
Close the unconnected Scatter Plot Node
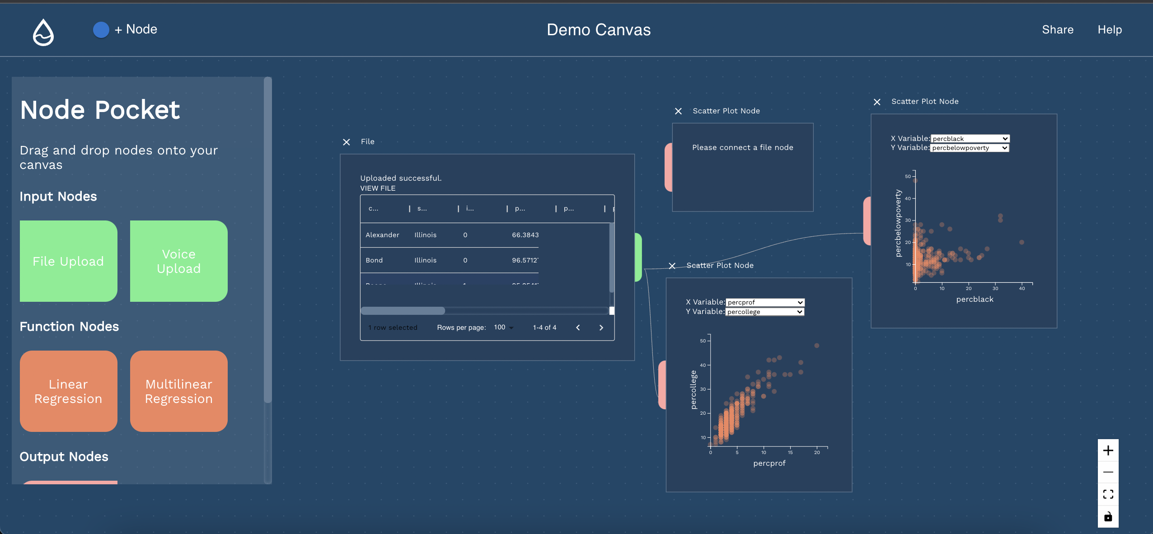pos(678,111)
